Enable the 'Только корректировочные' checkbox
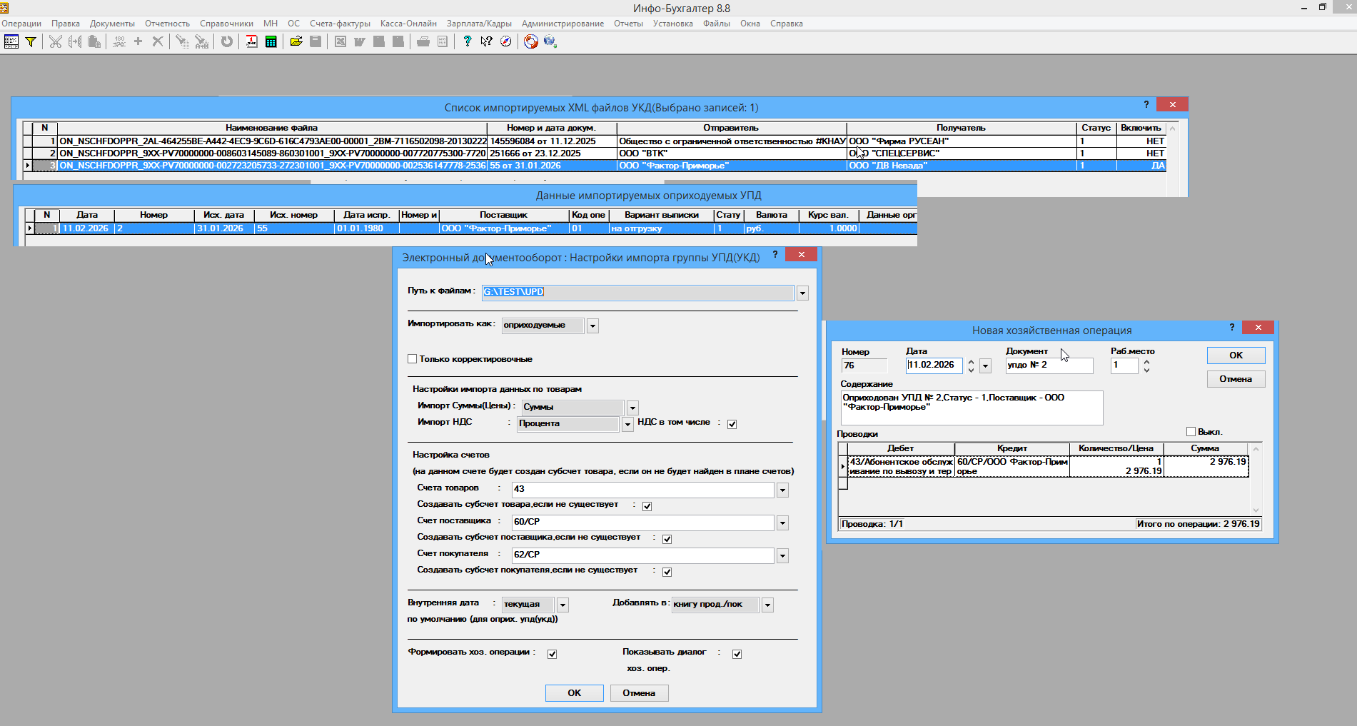The width and height of the screenshot is (1357, 726). pos(413,359)
